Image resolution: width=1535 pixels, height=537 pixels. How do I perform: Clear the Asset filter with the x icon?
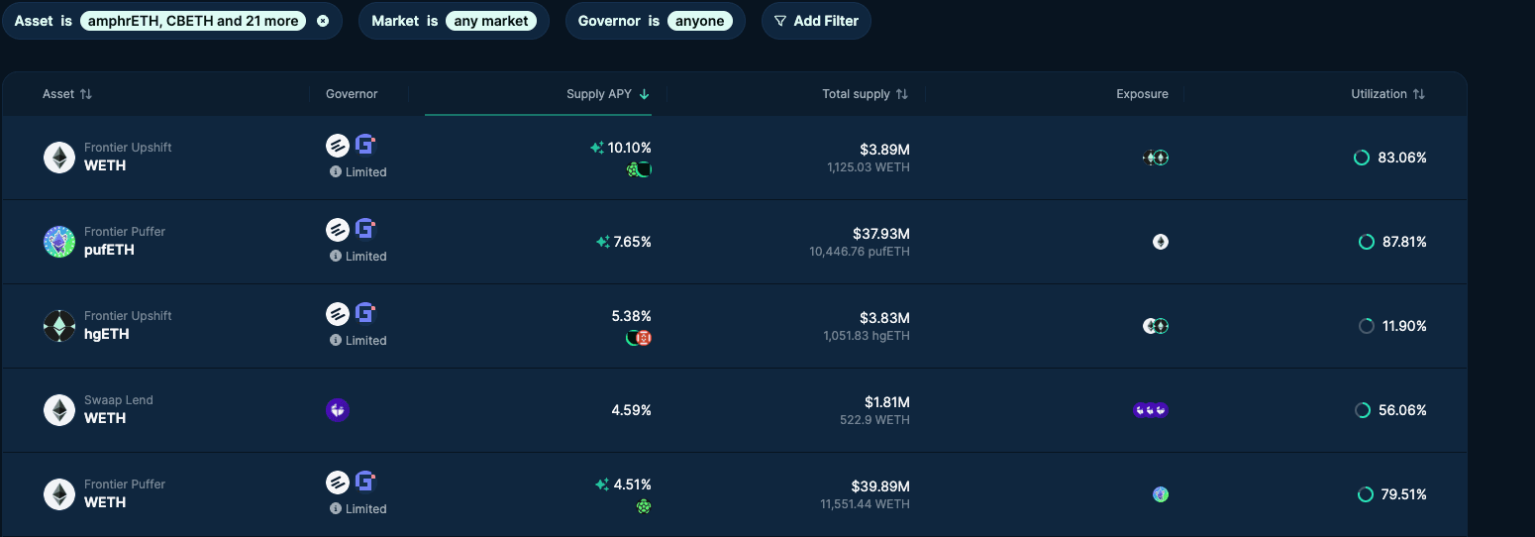click(323, 21)
